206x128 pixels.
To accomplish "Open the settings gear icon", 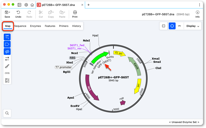I will [26, 5].
